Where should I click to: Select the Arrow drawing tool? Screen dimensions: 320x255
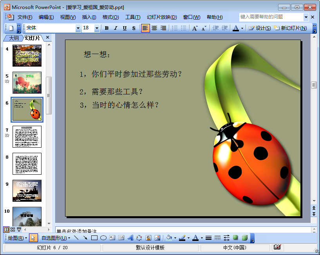click(85, 238)
